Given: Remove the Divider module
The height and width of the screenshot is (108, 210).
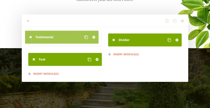Looking at the screenshot, I should click(114, 40).
